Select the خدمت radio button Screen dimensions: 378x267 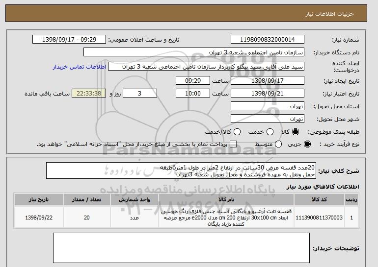(x=270, y=132)
